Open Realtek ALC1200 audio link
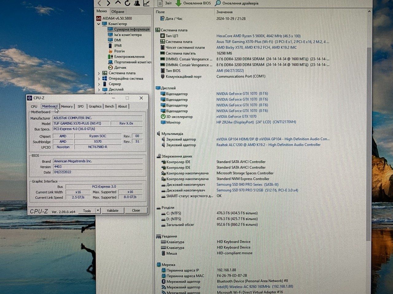Image resolution: width=393 pixels, height=294 pixels. pyautogui.click(x=268, y=145)
